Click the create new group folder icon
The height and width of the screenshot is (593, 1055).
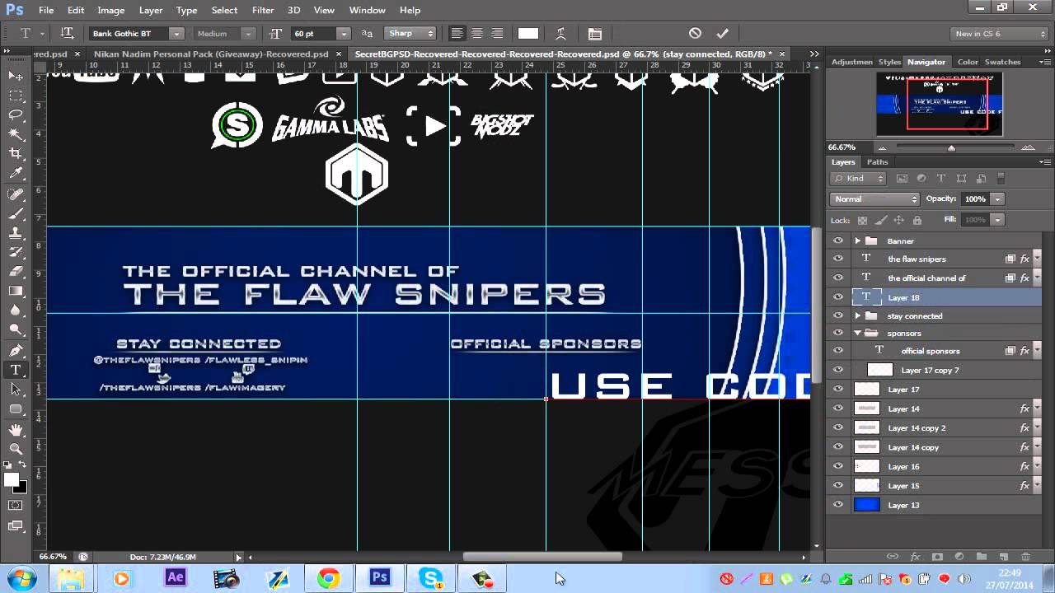(982, 557)
